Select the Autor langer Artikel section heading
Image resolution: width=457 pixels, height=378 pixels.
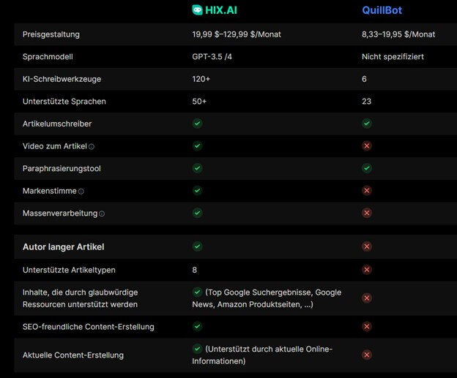click(x=63, y=247)
